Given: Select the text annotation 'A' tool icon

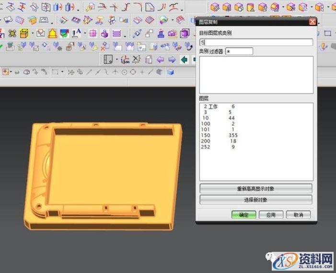Looking at the screenshot, I should (x=77, y=33).
